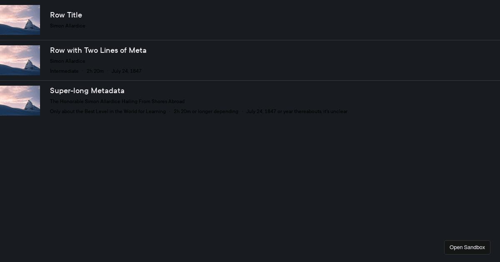This screenshot has width=500, height=262.
Task: Open the Row Title thumbnail image
Action: tap(20, 20)
